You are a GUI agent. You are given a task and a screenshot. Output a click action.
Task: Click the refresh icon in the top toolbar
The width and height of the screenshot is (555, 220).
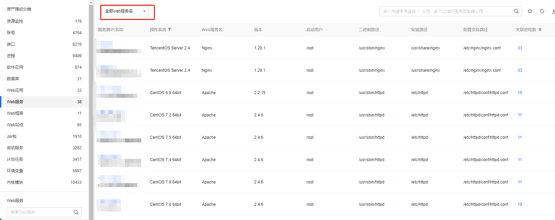542,11
